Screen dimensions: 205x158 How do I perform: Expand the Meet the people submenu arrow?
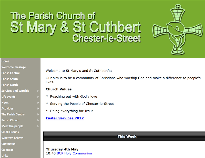(x=38, y=126)
